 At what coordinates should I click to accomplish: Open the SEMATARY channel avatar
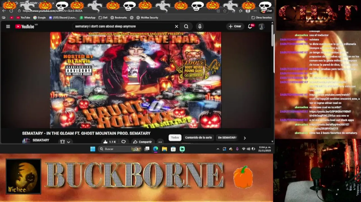tap(26, 141)
